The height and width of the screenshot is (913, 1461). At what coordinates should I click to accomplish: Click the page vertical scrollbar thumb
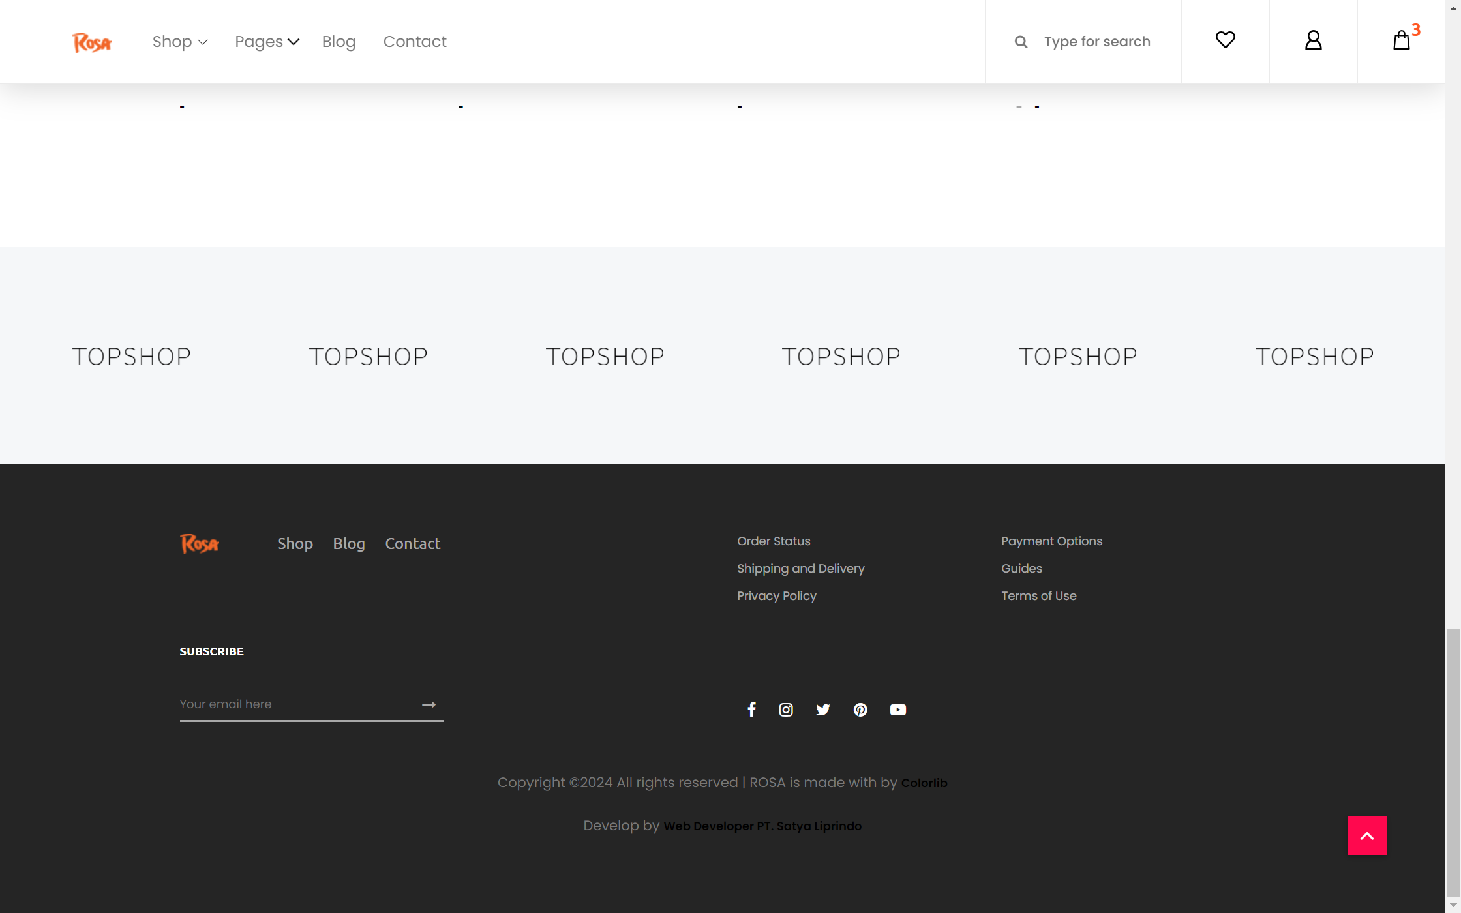tap(1453, 763)
